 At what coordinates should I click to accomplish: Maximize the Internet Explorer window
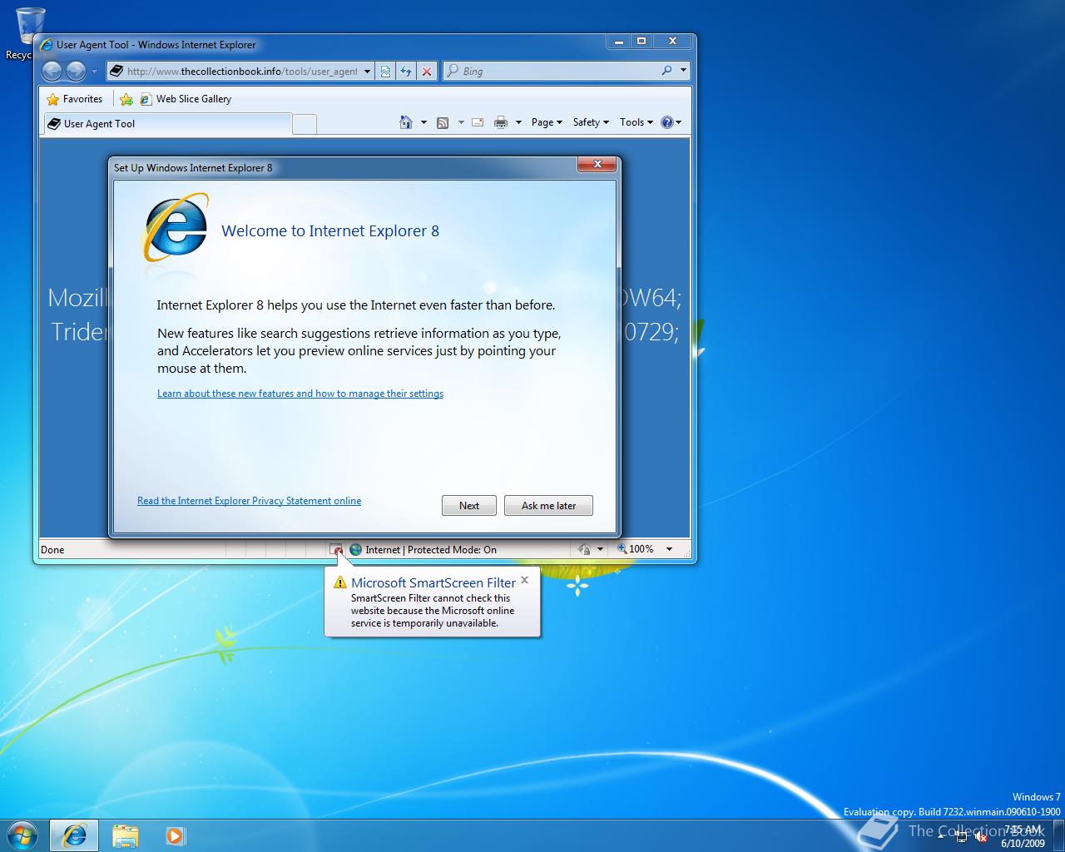click(641, 41)
